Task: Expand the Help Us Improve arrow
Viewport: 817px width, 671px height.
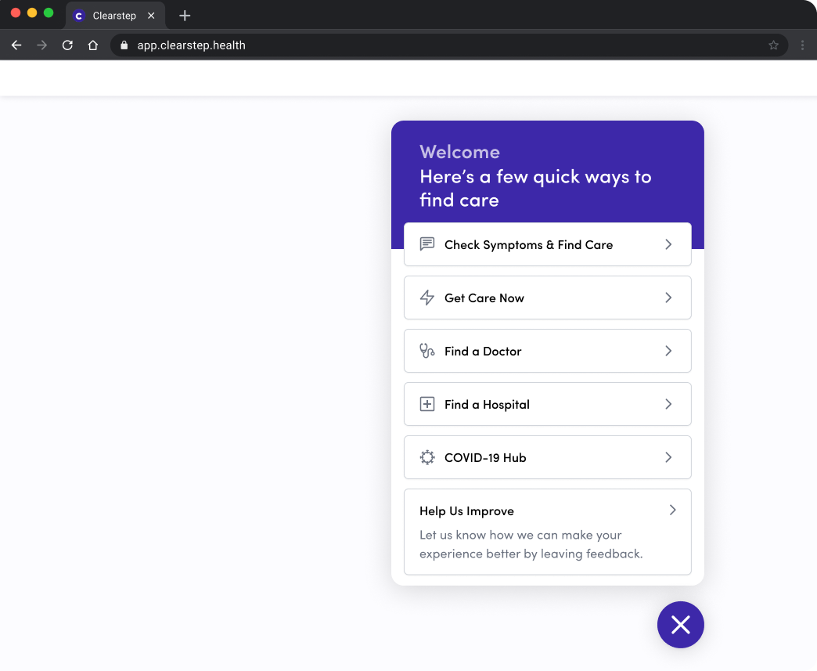Action: click(672, 510)
